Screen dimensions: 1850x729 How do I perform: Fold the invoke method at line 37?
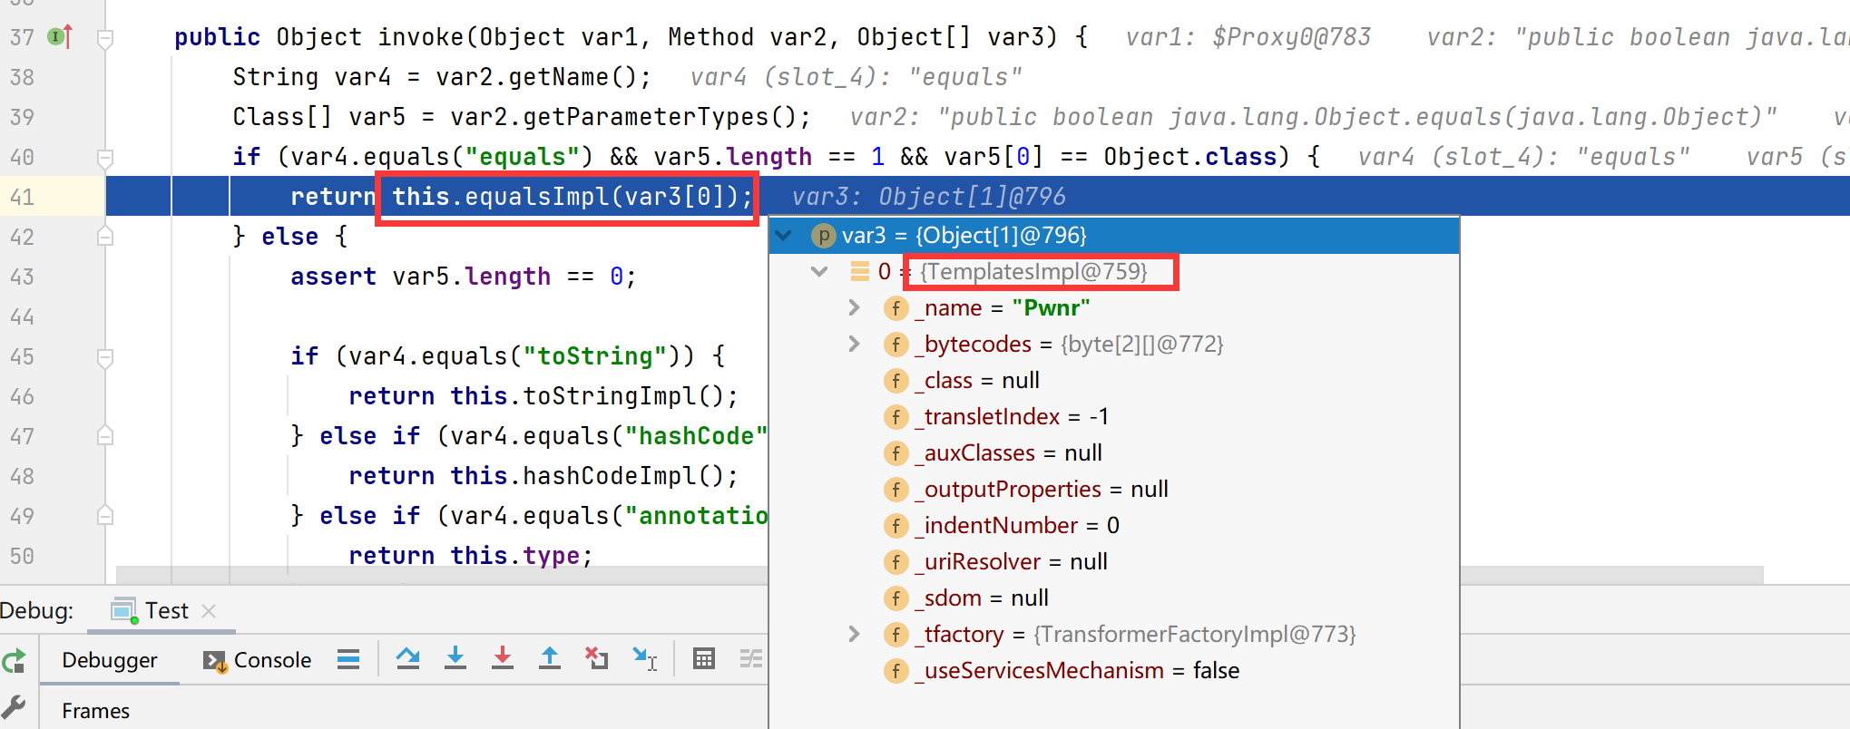(x=105, y=39)
